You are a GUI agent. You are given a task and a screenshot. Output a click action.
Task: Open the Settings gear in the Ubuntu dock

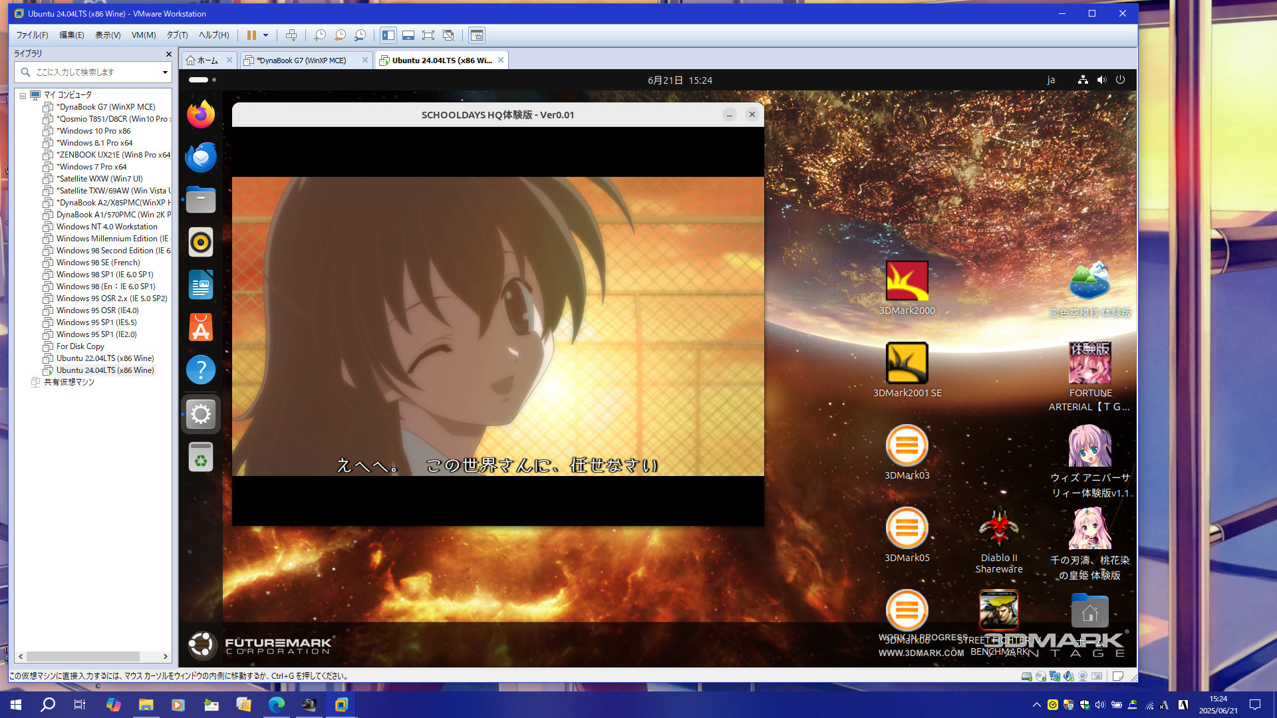click(200, 414)
